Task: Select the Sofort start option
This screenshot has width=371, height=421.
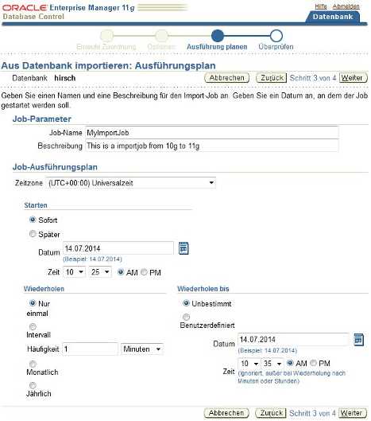Action: tap(33, 220)
